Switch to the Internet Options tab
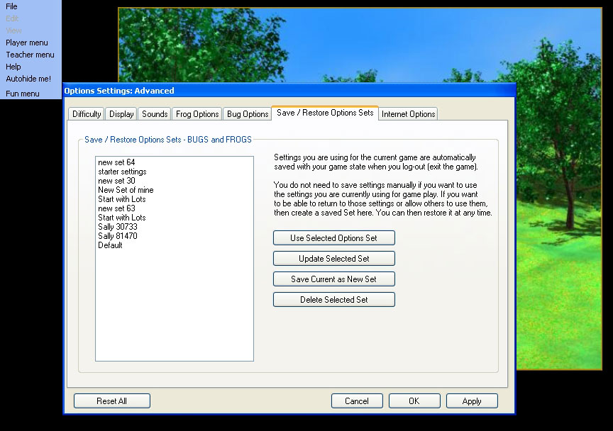The height and width of the screenshot is (431, 613). coord(408,114)
